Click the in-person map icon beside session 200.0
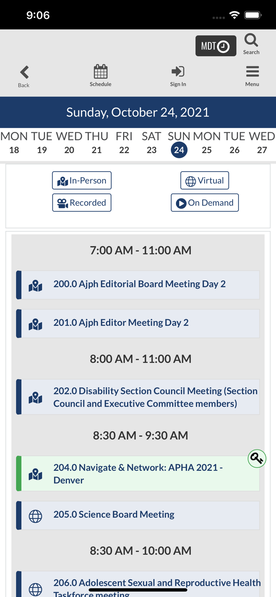The image size is (276, 597). [35, 285]
